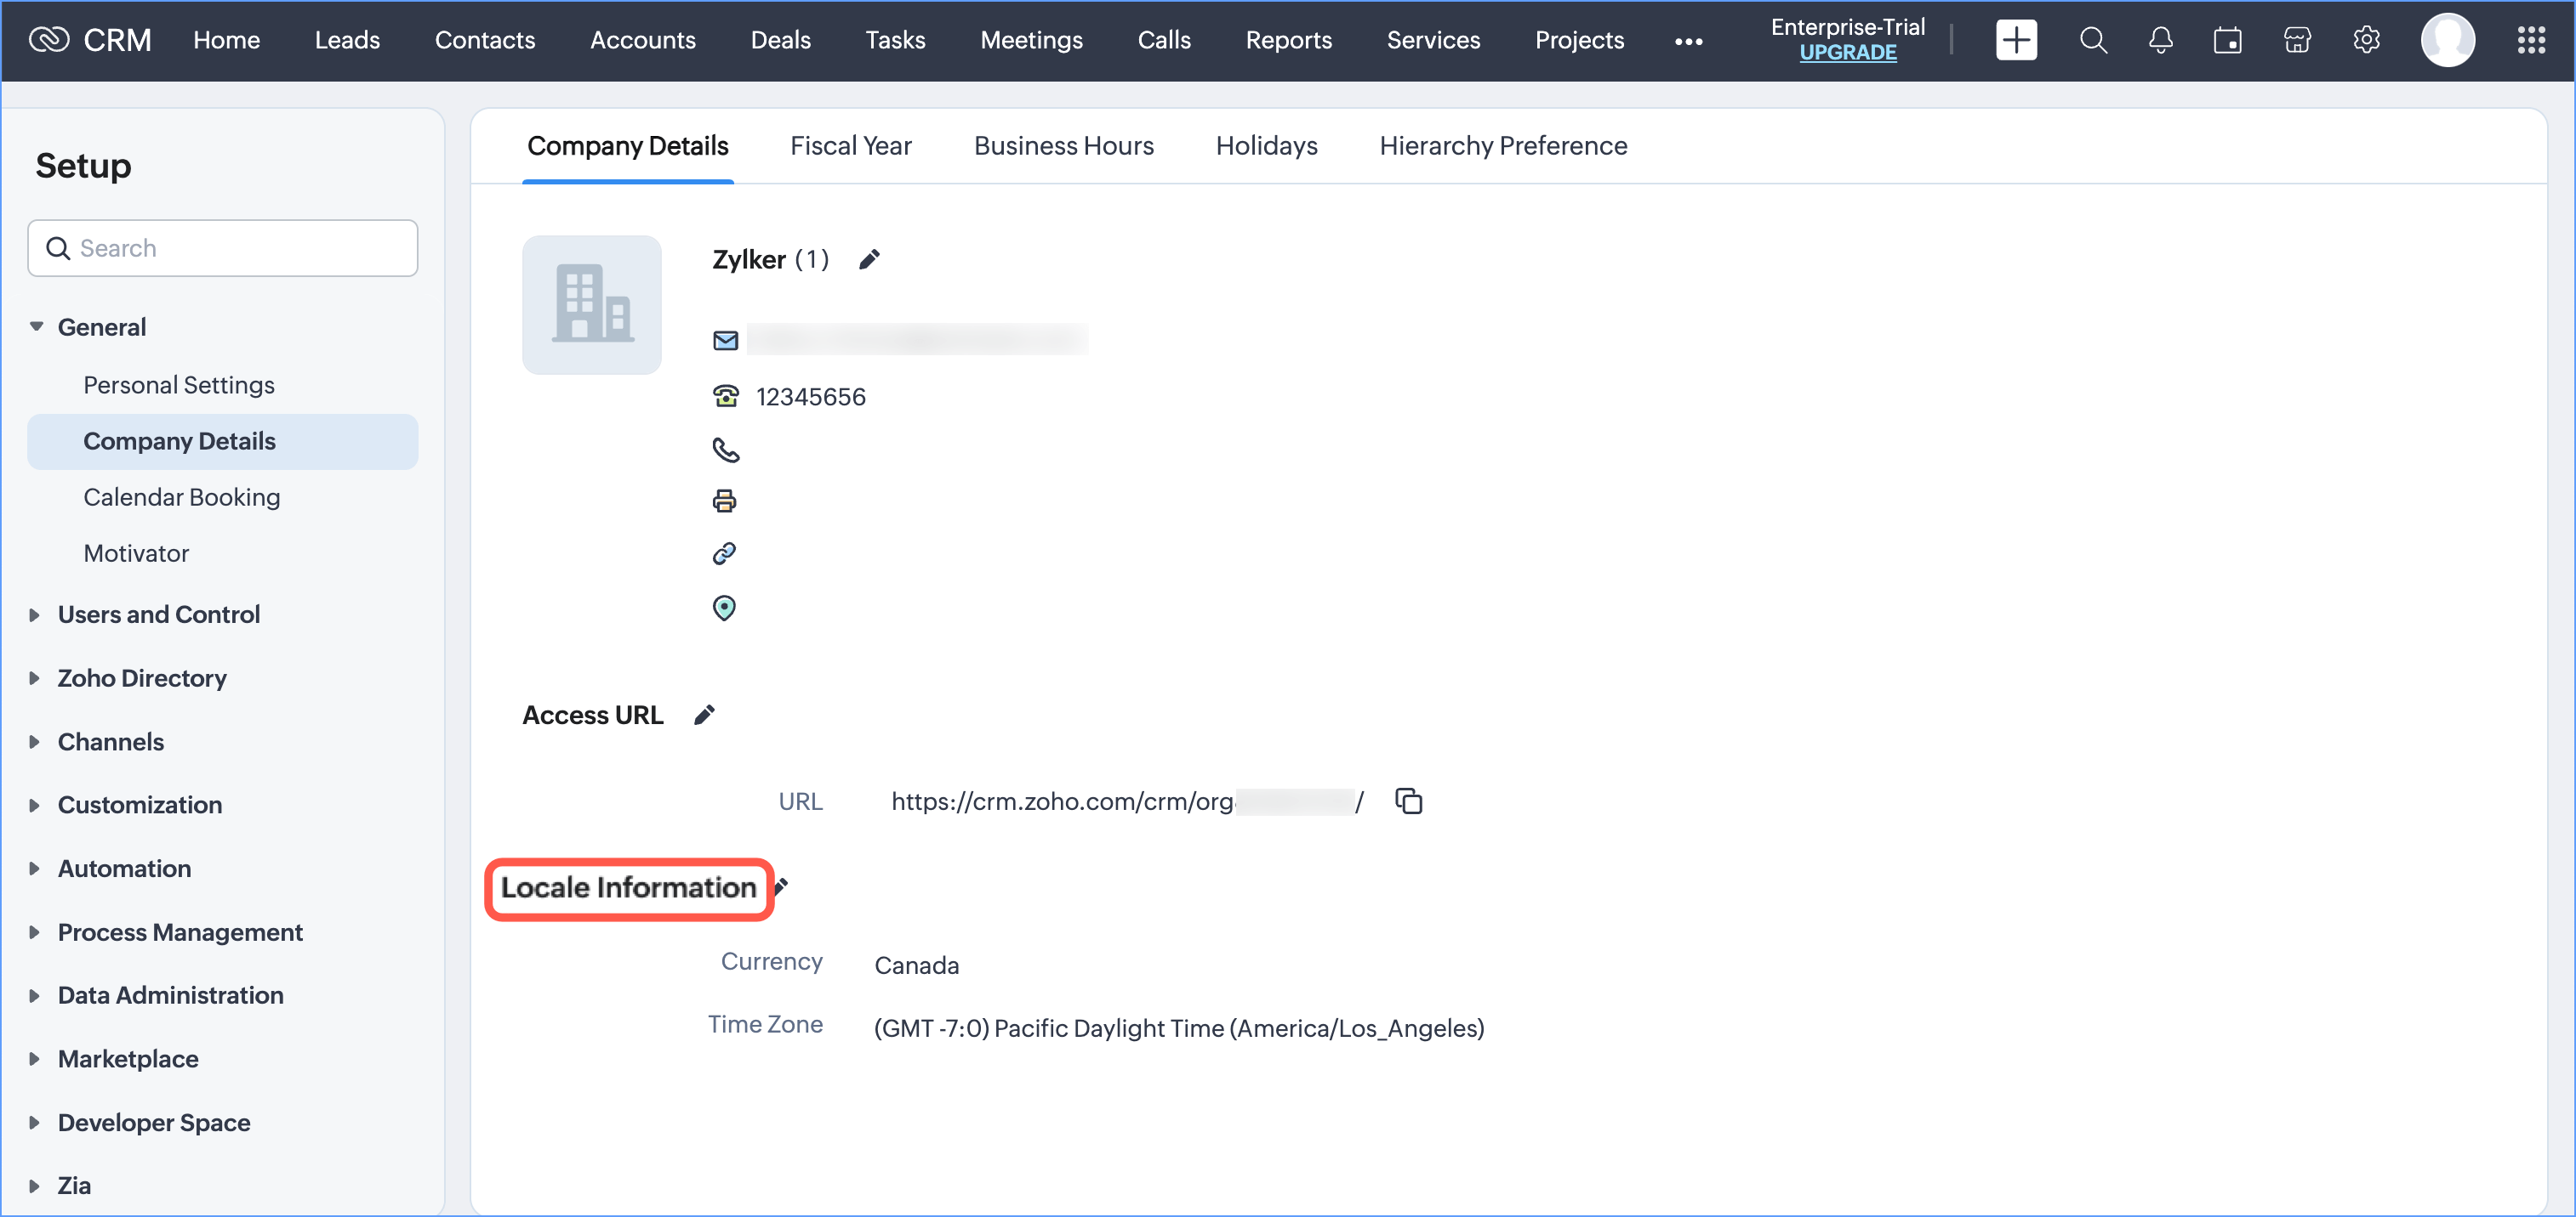
Task: Click the plus create-new icon
Action: (x=2015, y=40)
